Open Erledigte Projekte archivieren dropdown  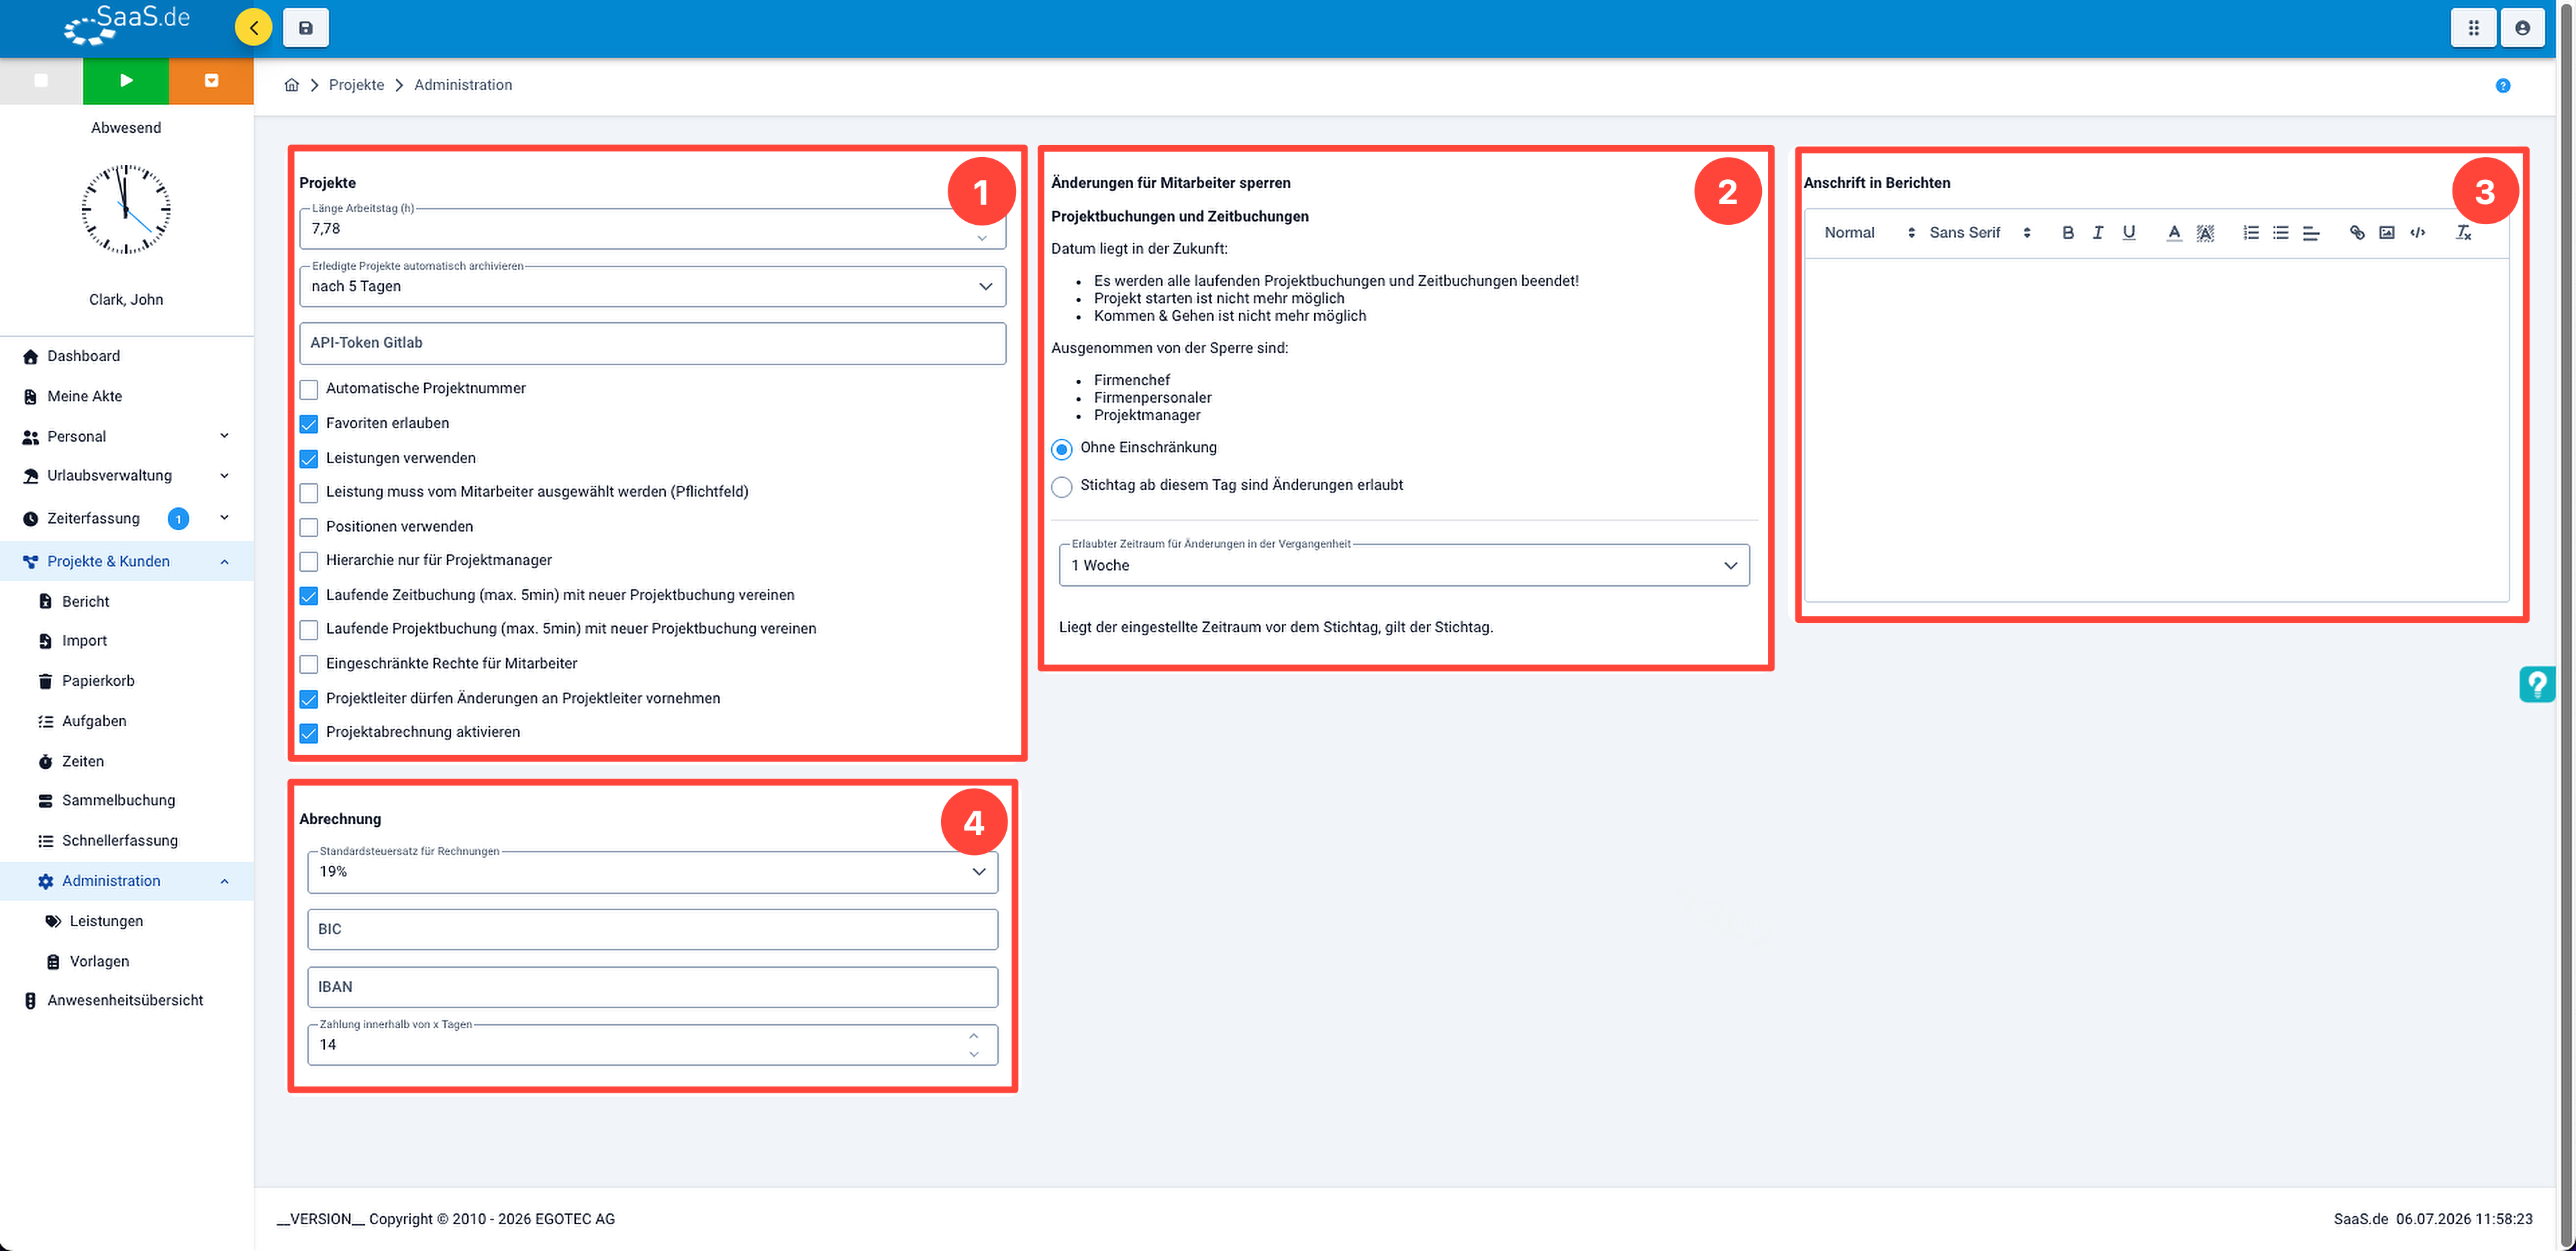click(652, 286)
